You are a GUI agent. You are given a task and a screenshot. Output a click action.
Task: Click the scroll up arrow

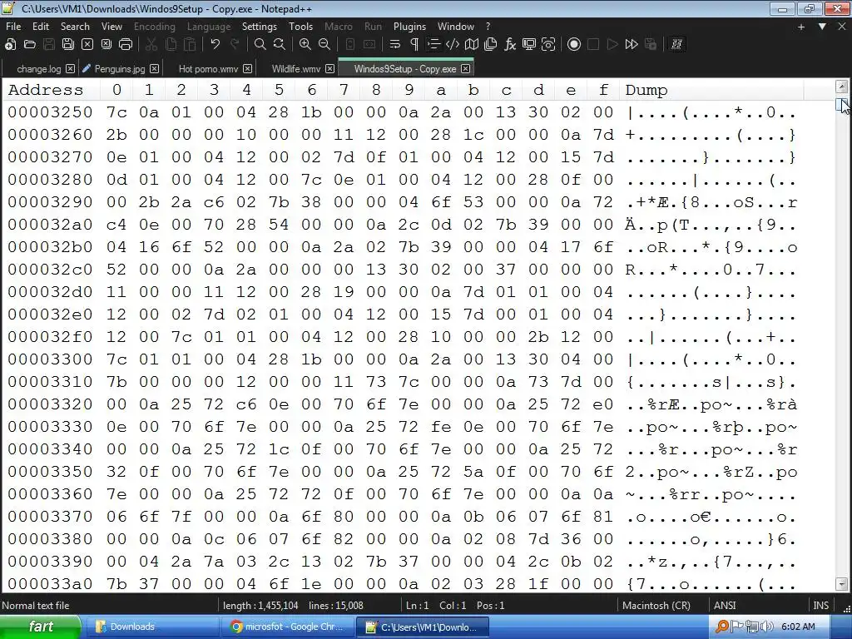point(842,87)
